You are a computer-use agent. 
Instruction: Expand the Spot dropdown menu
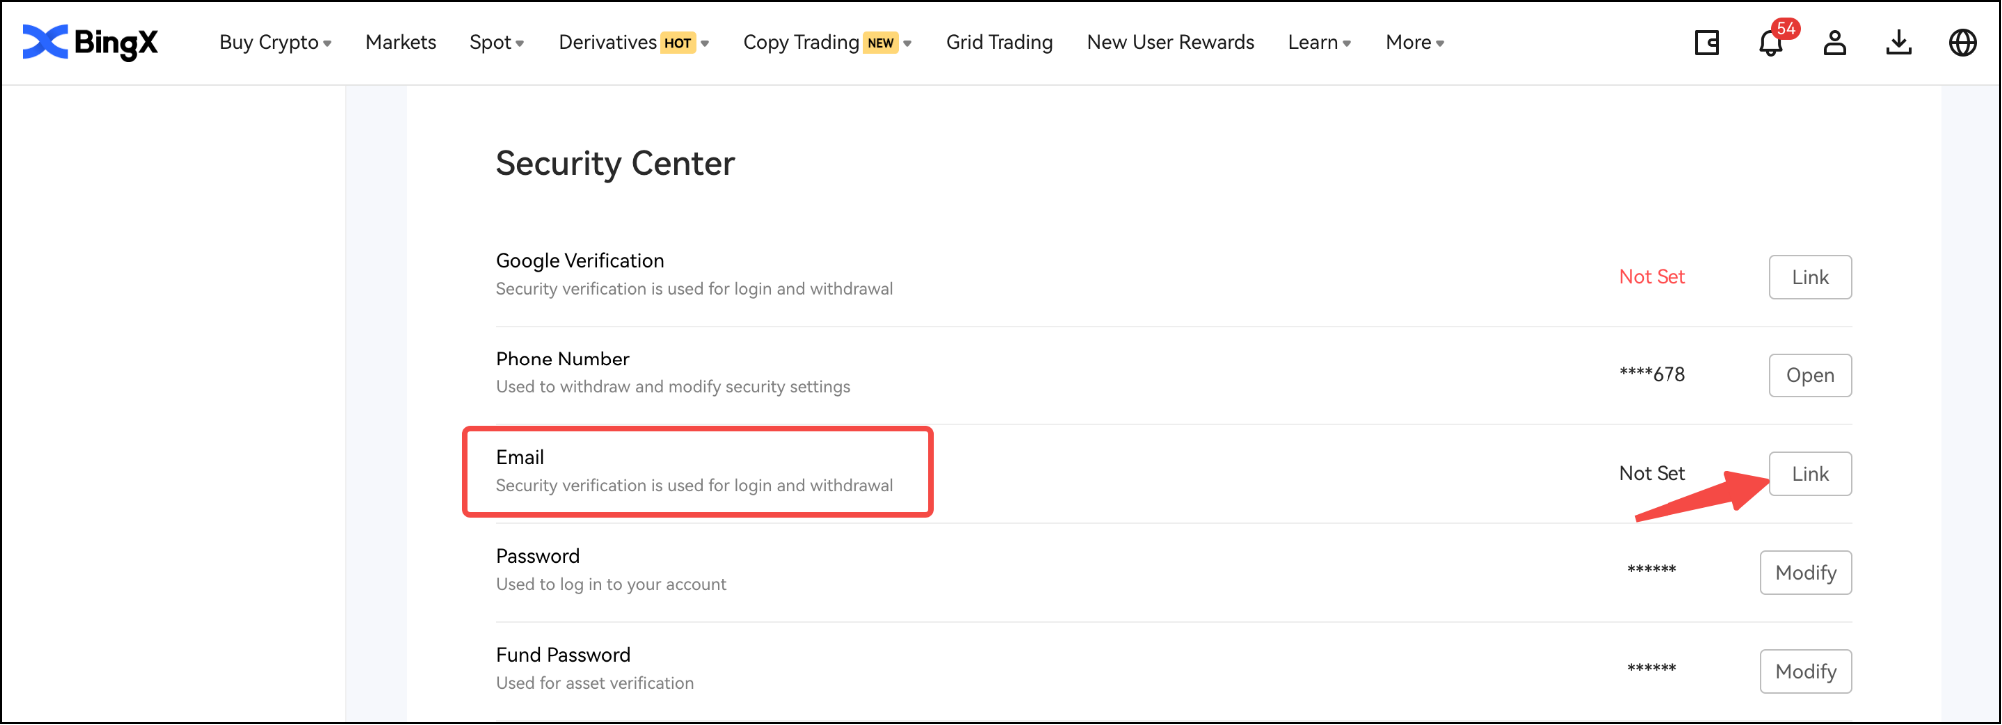(x=496, y=43)
